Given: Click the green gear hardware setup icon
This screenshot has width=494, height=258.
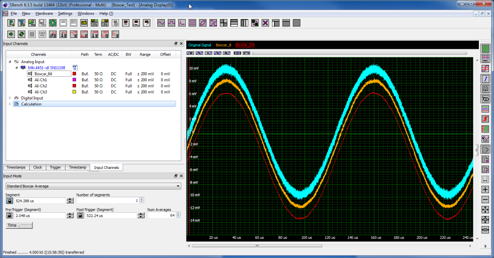Looking at the screenshot, I should [53, 23].
